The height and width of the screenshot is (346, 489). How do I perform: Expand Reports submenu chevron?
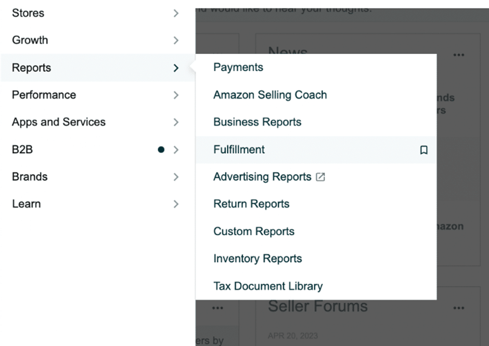[x=176, y=68]
